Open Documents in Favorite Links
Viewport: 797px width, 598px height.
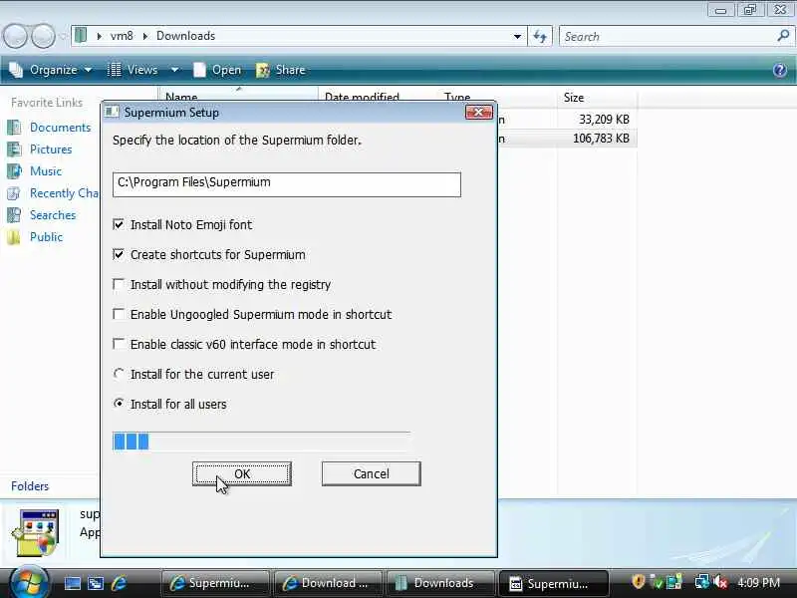[60, 128]
